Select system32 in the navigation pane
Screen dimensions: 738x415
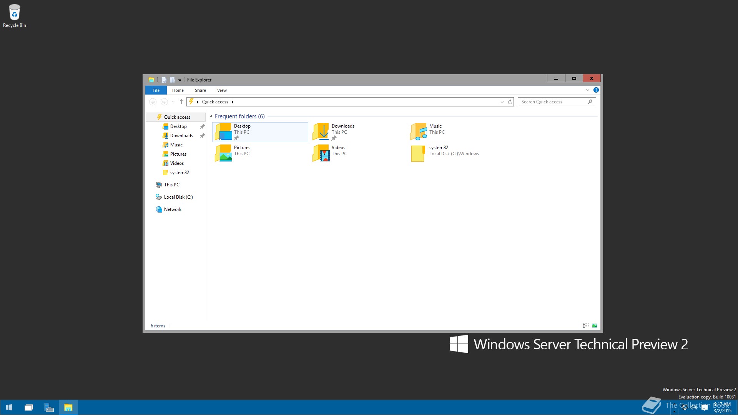[x=176, y=173]
